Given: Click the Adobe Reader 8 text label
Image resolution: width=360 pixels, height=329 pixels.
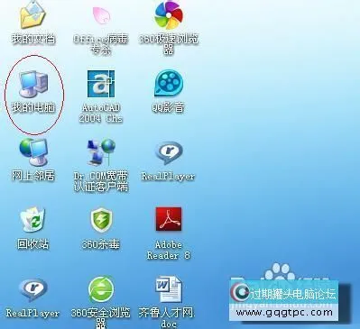Looking at the screenshot, I should [169, 250].
